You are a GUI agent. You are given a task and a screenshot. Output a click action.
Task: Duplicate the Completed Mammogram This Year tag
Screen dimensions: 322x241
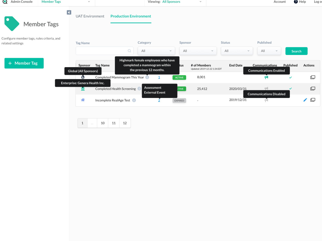point(313,77)
